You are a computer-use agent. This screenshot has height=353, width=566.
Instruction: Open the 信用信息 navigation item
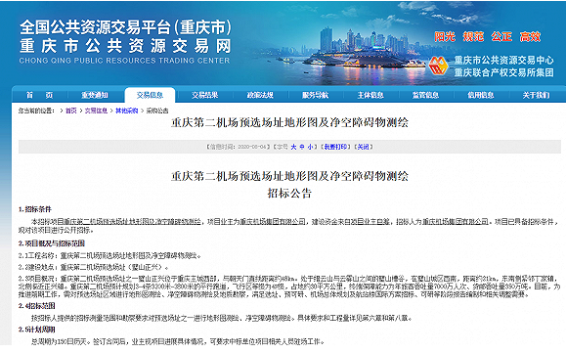click(480, 95)
